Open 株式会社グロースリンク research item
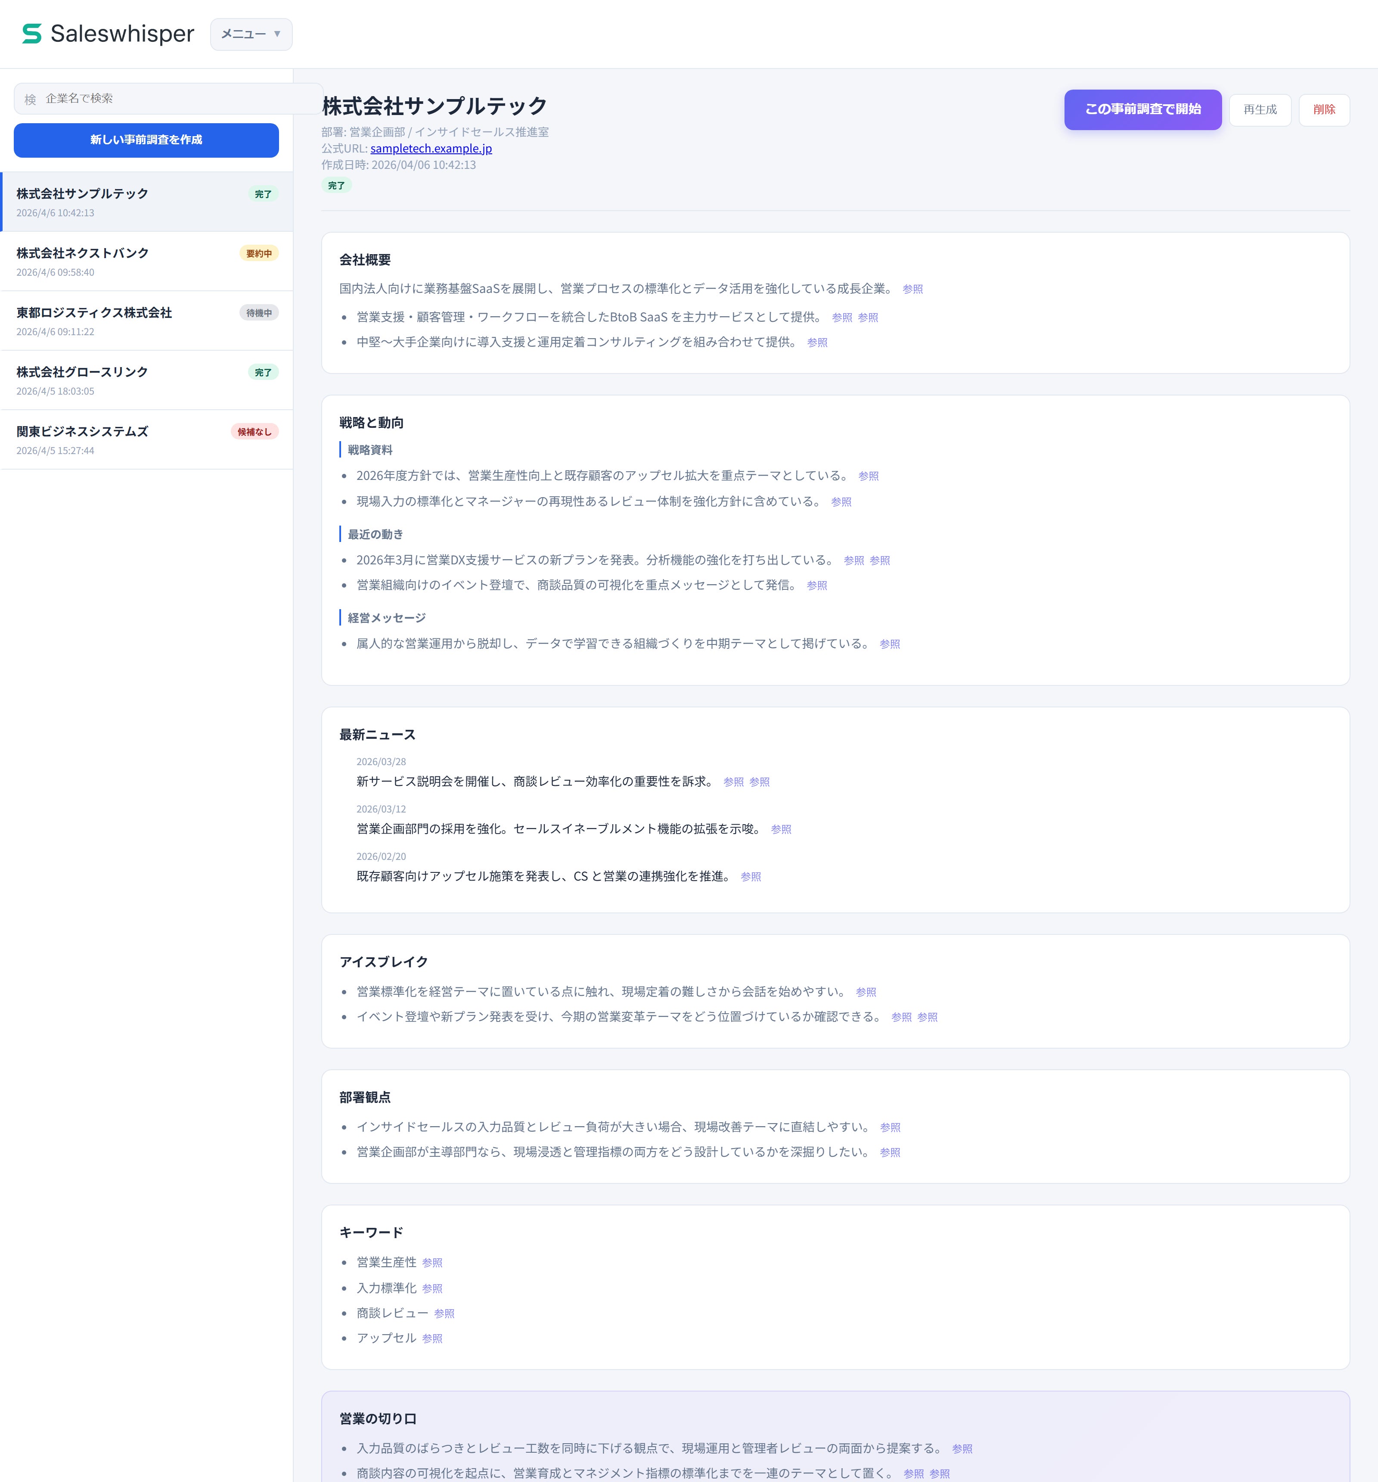Screen dimensions: 1378x1482 [82, 372]
